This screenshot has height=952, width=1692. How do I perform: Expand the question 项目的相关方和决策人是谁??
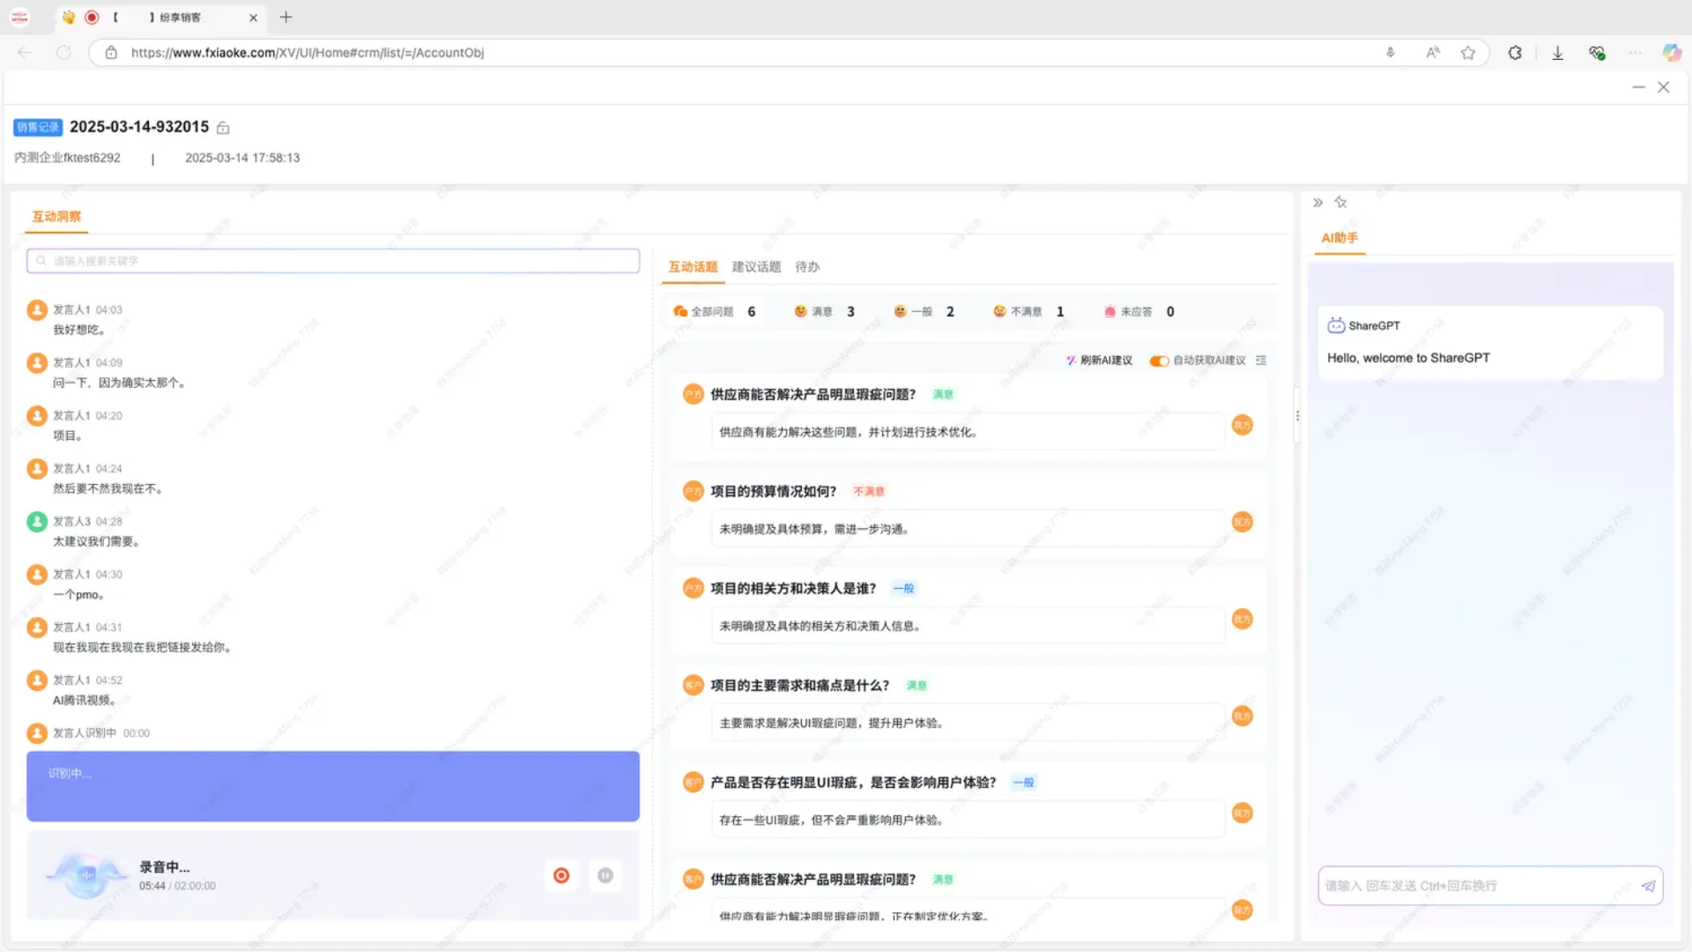(793, 589)
